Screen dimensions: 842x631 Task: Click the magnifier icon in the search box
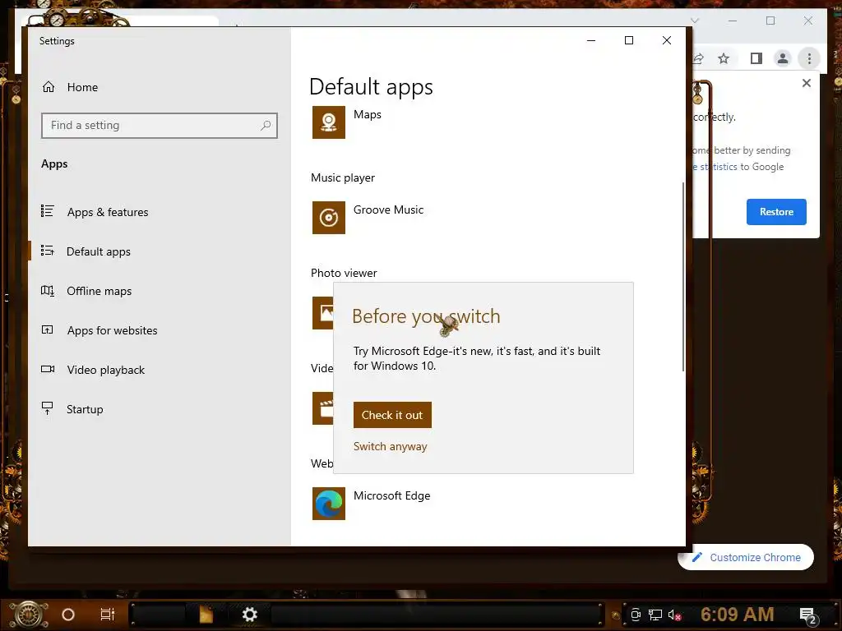click(x=266, y=126)
